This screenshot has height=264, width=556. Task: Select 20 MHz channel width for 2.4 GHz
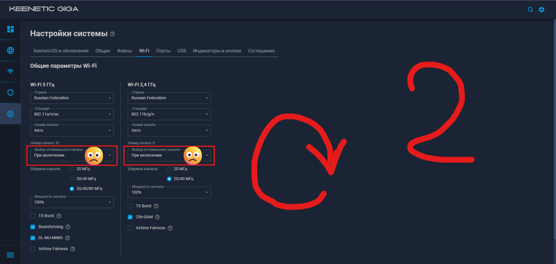pyautogui.click(x=169, y=169)
